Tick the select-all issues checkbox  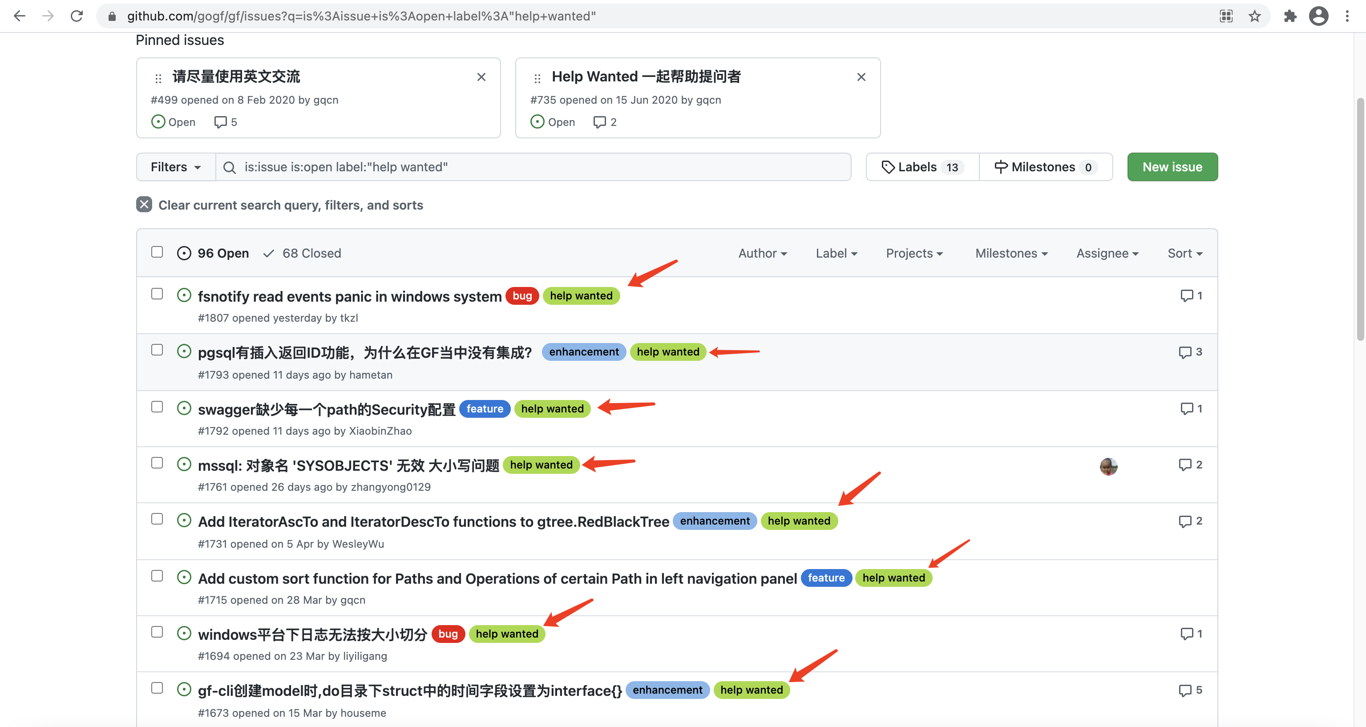(x=157, y=252)
